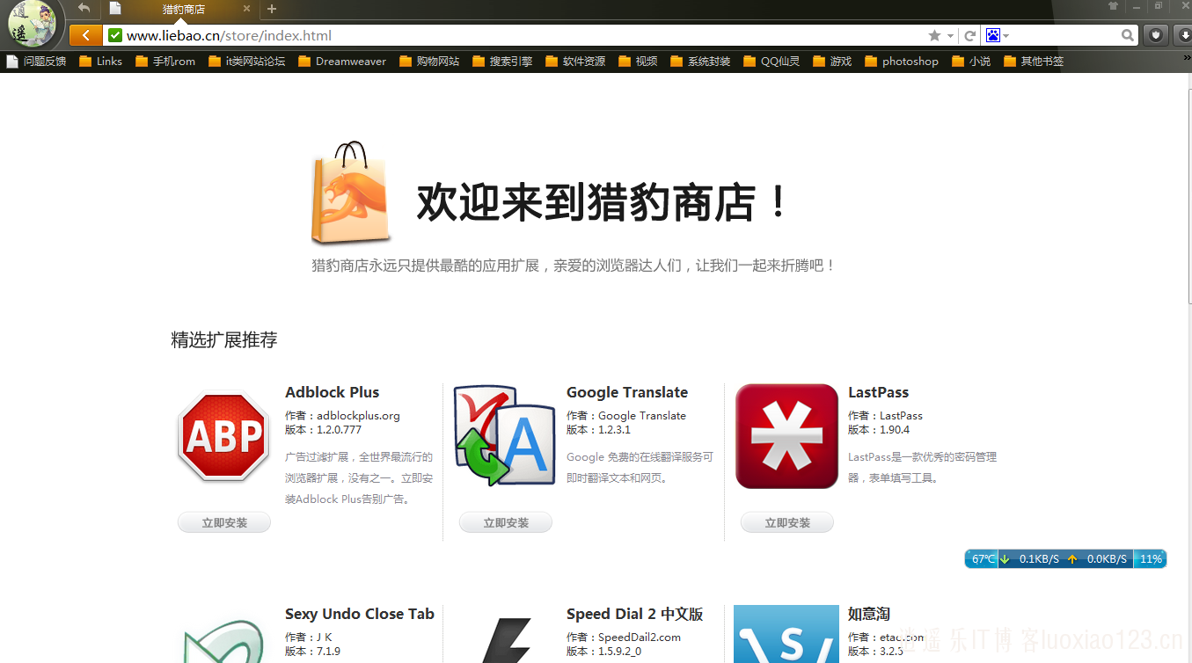Open the 问题反馈 bookmark
Image resolution: width=1192 pixels, height=663 pixels.
click(x=37, y=62)
